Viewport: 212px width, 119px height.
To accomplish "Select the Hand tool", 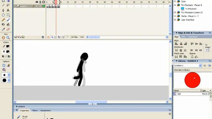I will click(3, 38).
